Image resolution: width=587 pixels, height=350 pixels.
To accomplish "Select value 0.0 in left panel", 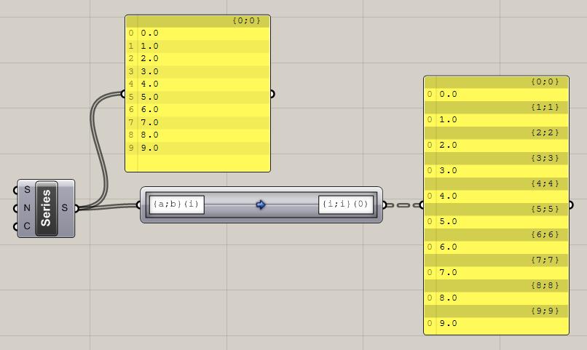I will pyautogui.click(x=150, y=33).
